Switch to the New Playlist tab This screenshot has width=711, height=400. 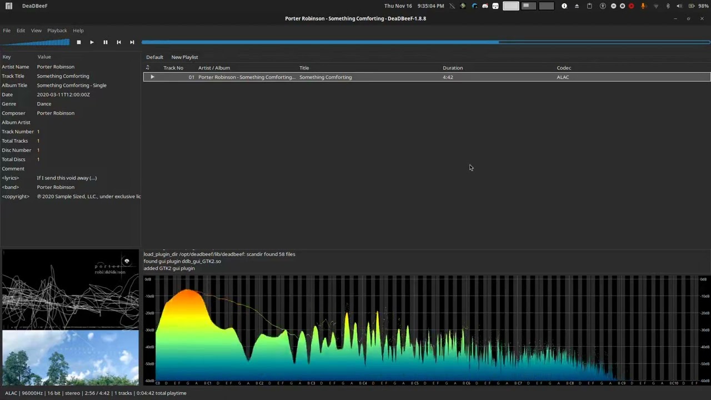184,57
